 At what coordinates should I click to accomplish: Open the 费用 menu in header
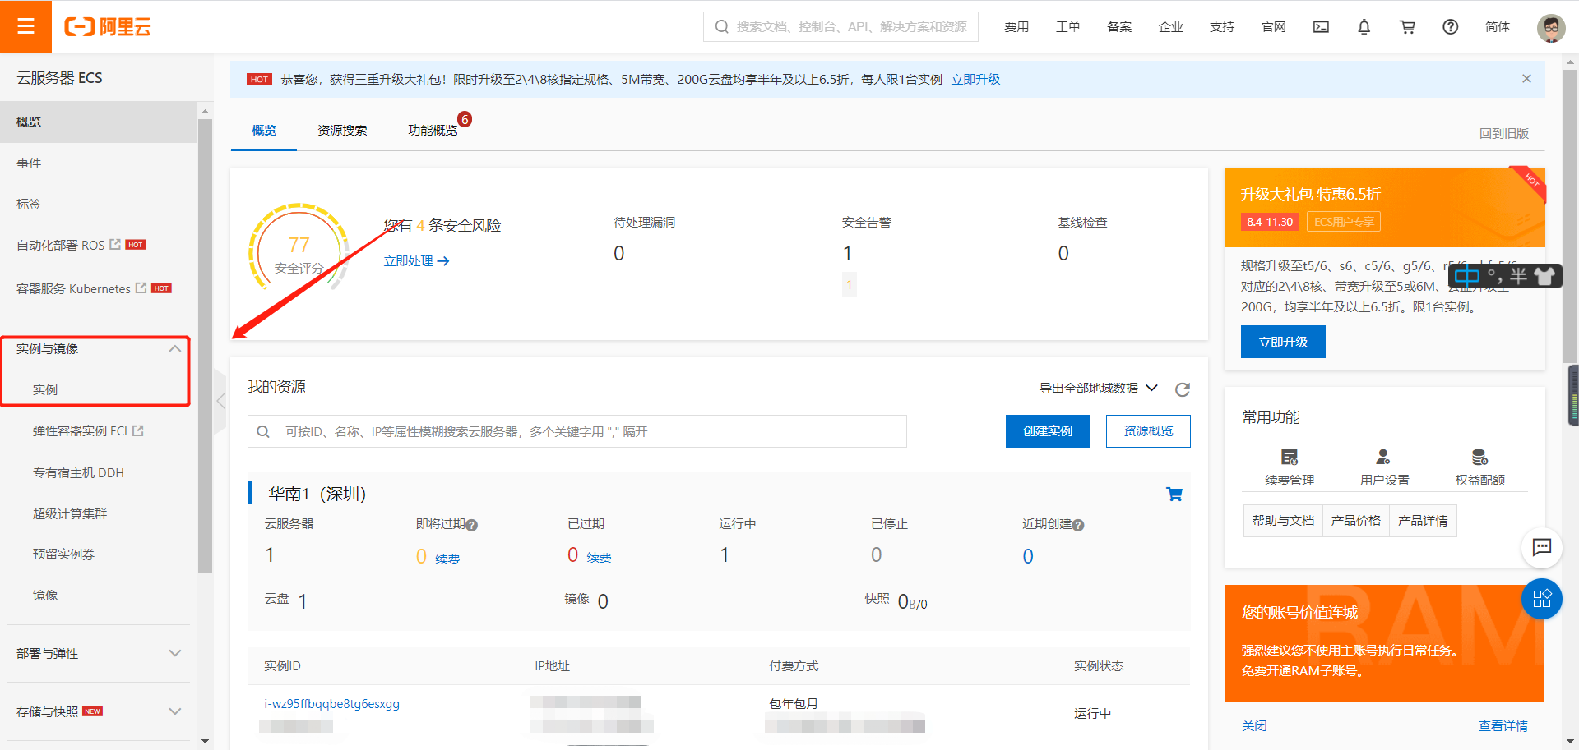coord(1016,27)
